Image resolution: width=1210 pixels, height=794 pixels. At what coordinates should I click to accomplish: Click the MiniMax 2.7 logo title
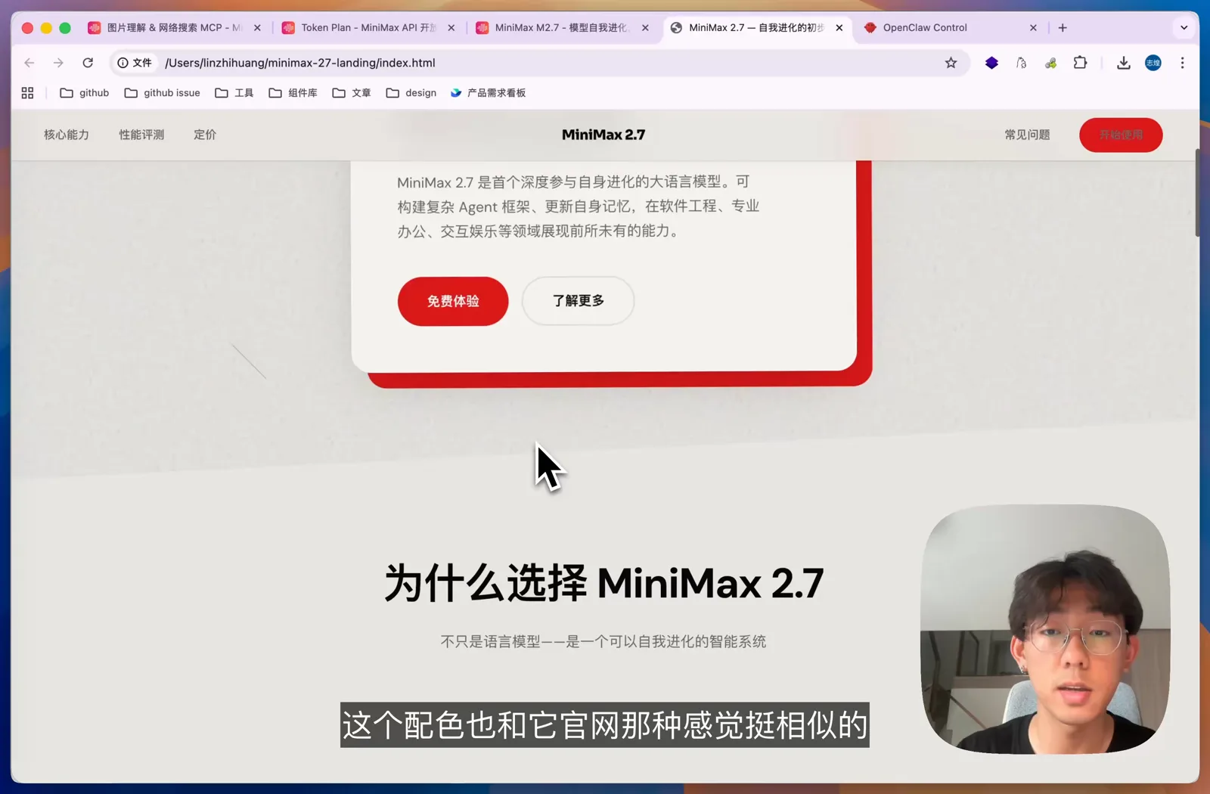pos(603,135)
